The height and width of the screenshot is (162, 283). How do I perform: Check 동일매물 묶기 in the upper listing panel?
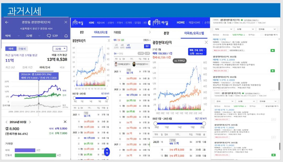(262, 35)
